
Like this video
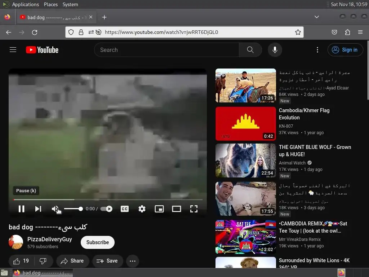pos(21,261)
